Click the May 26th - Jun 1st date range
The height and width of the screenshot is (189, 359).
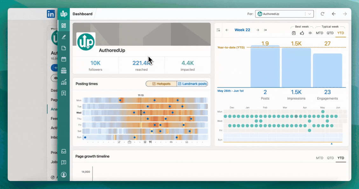[231, 91]
